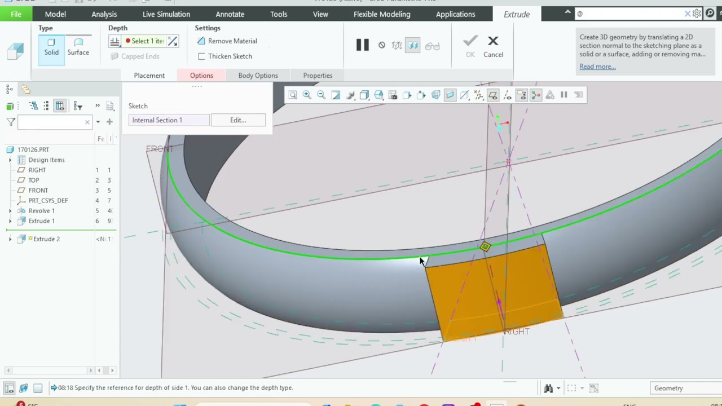Cancel the extrude feature
Screen dimensions: 722x406
tap(493, 46)
